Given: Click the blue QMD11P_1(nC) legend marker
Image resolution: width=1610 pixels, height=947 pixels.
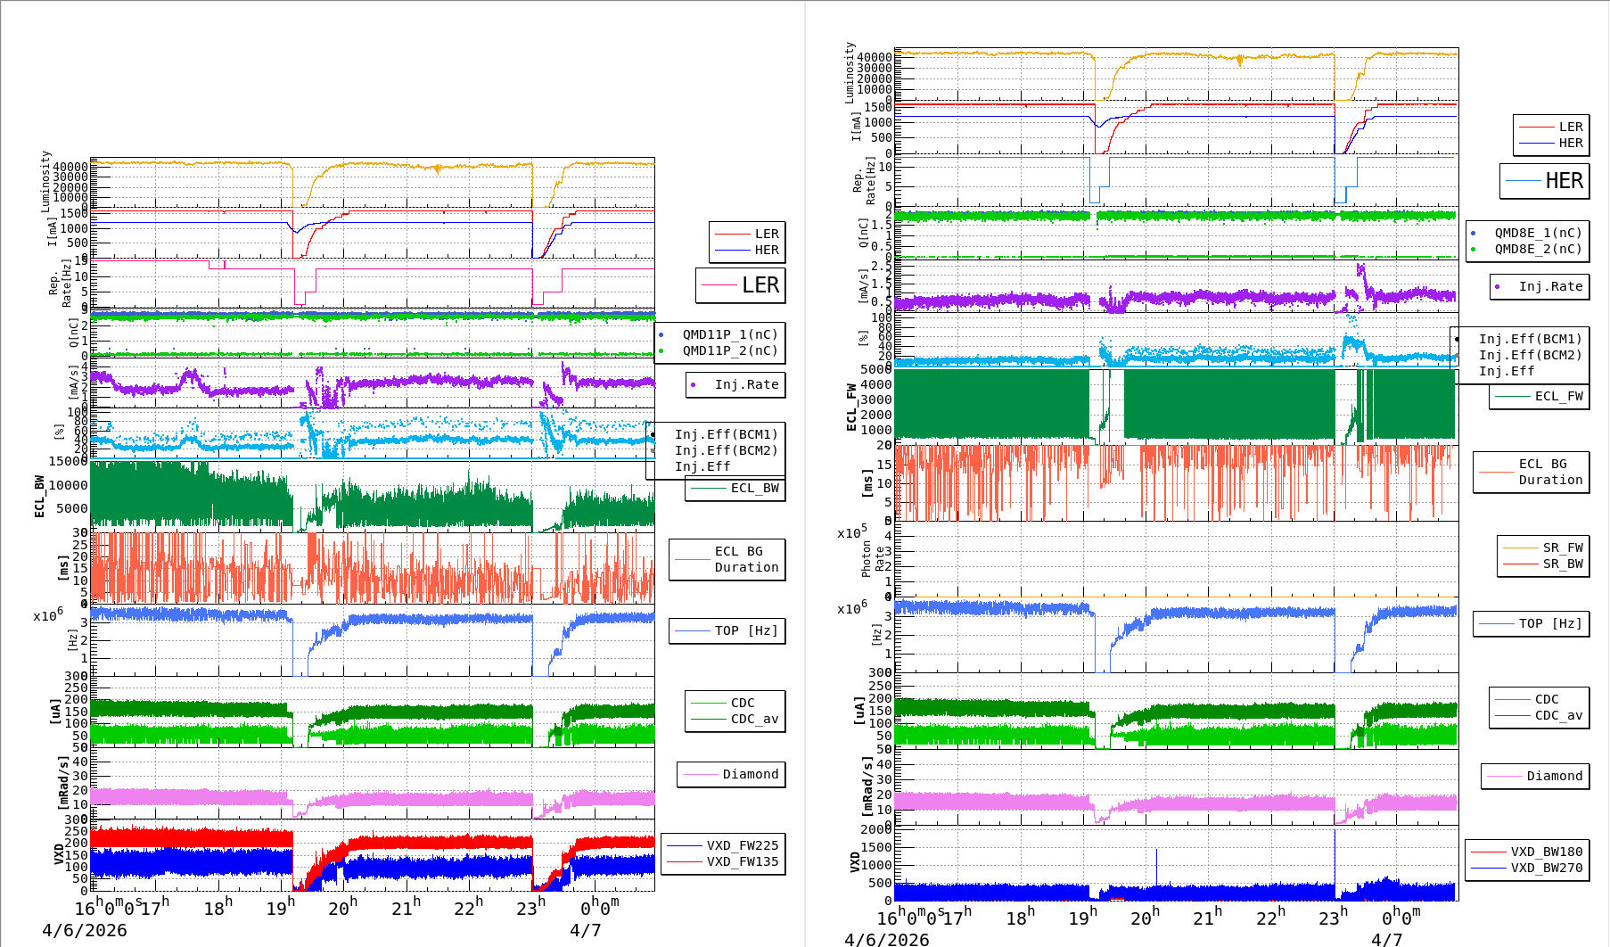Looking at the screenshot, I should pos(661,335).
